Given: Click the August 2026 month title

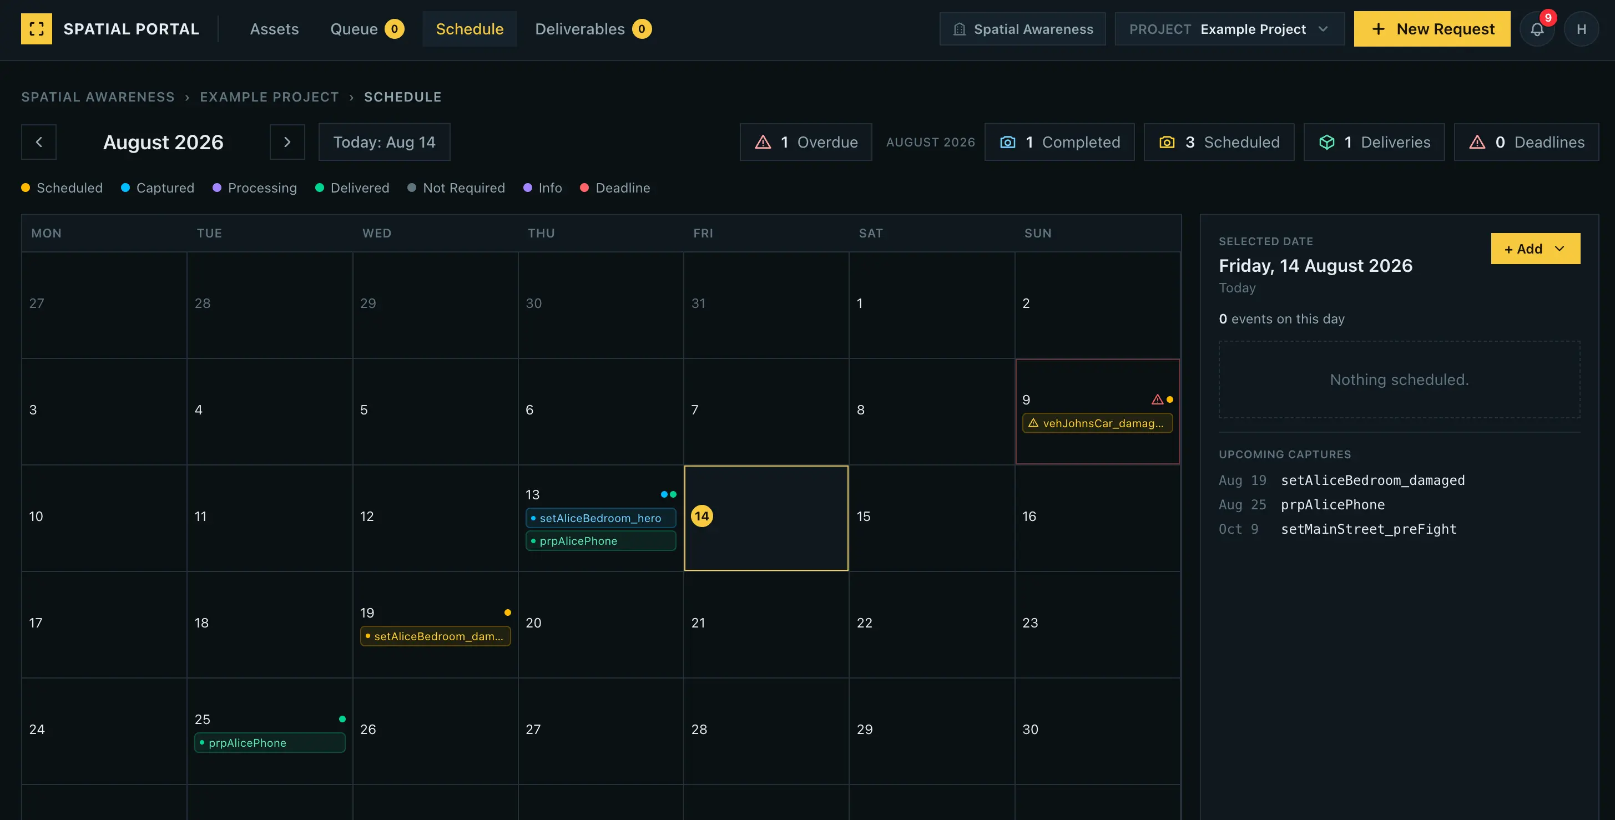Looking at the screenshot, I should [x=163, y=143].
